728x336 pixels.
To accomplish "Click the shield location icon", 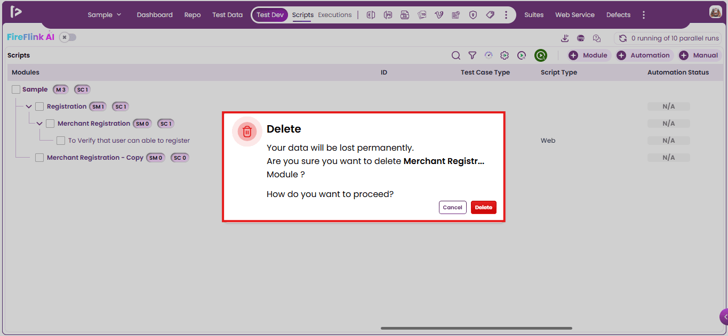I will (x=473, y=15).
